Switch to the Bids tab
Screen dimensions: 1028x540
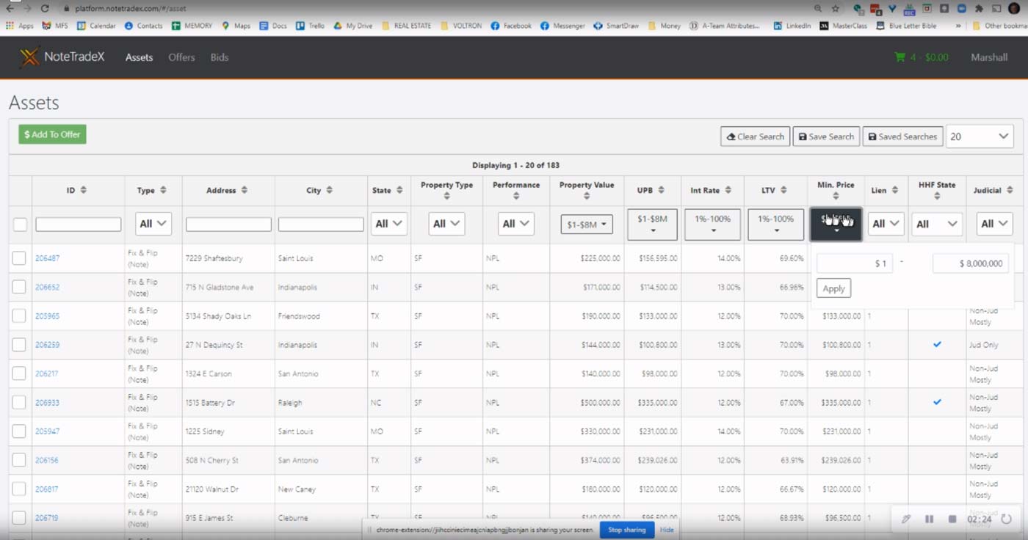tap(220, 57)
